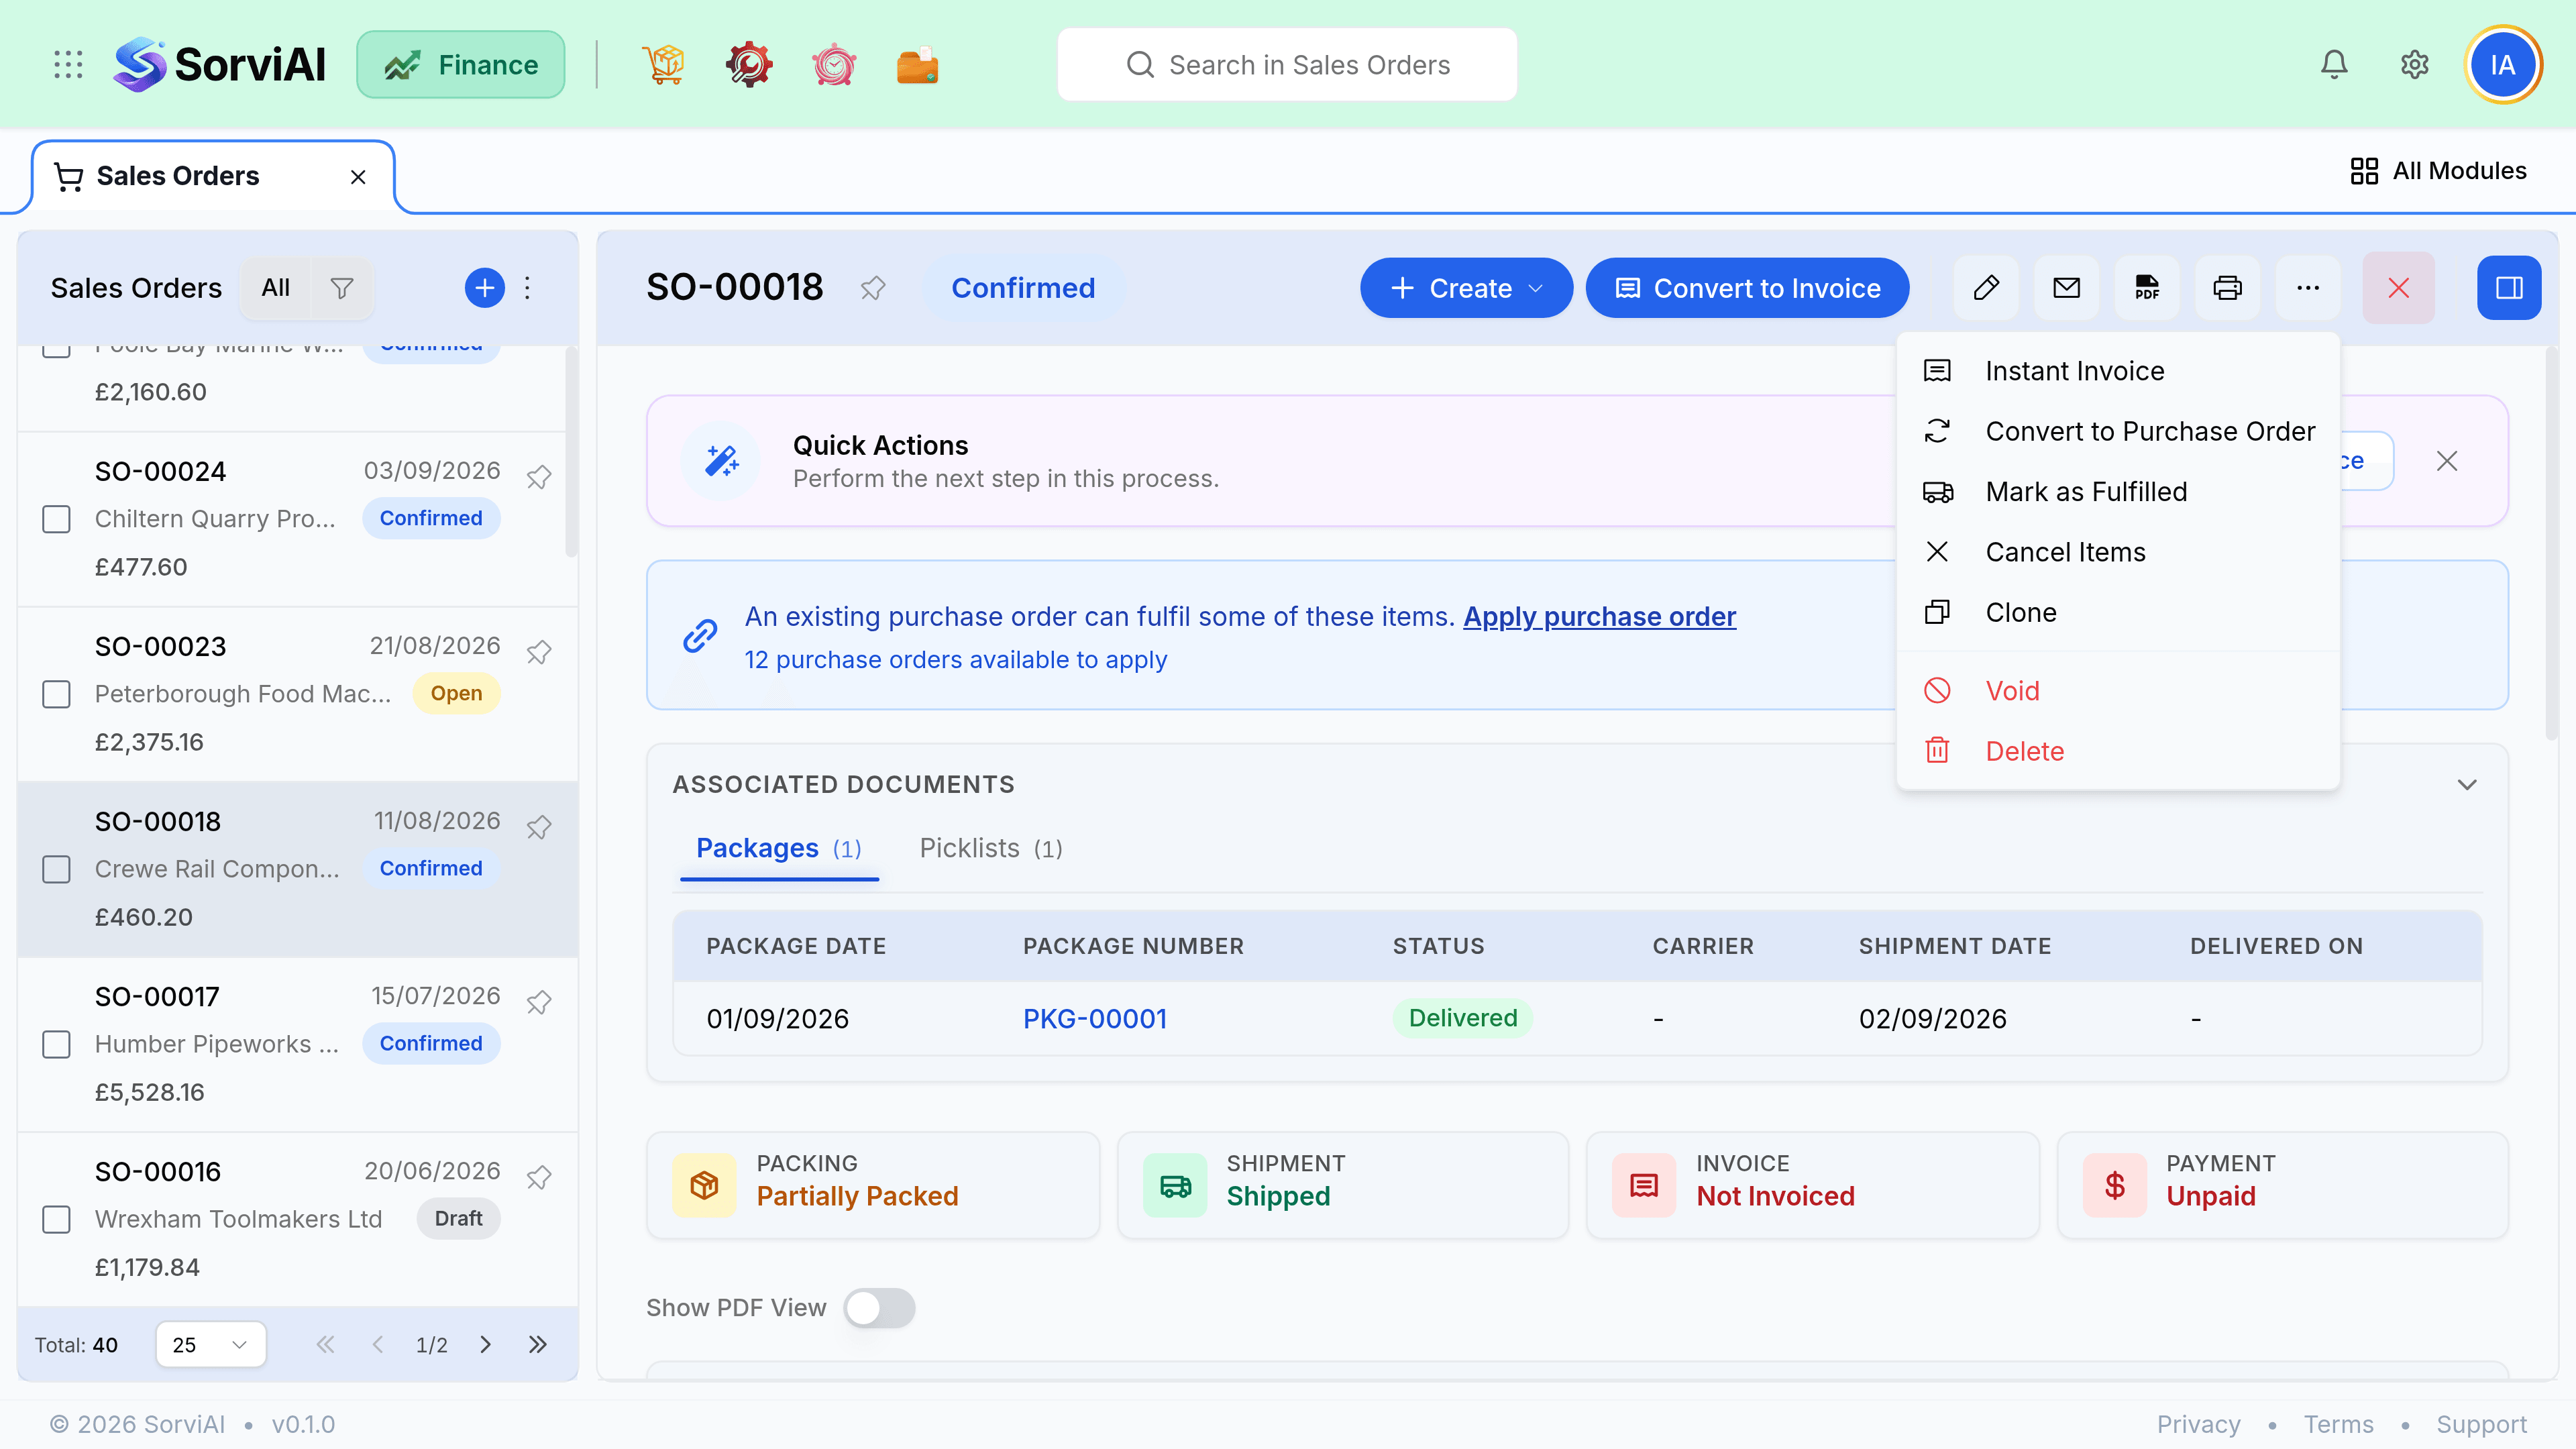This screenshot has width=2576, height=1449.
Task: Pin the SO-00023 list row
Action: tap(539, 652)
